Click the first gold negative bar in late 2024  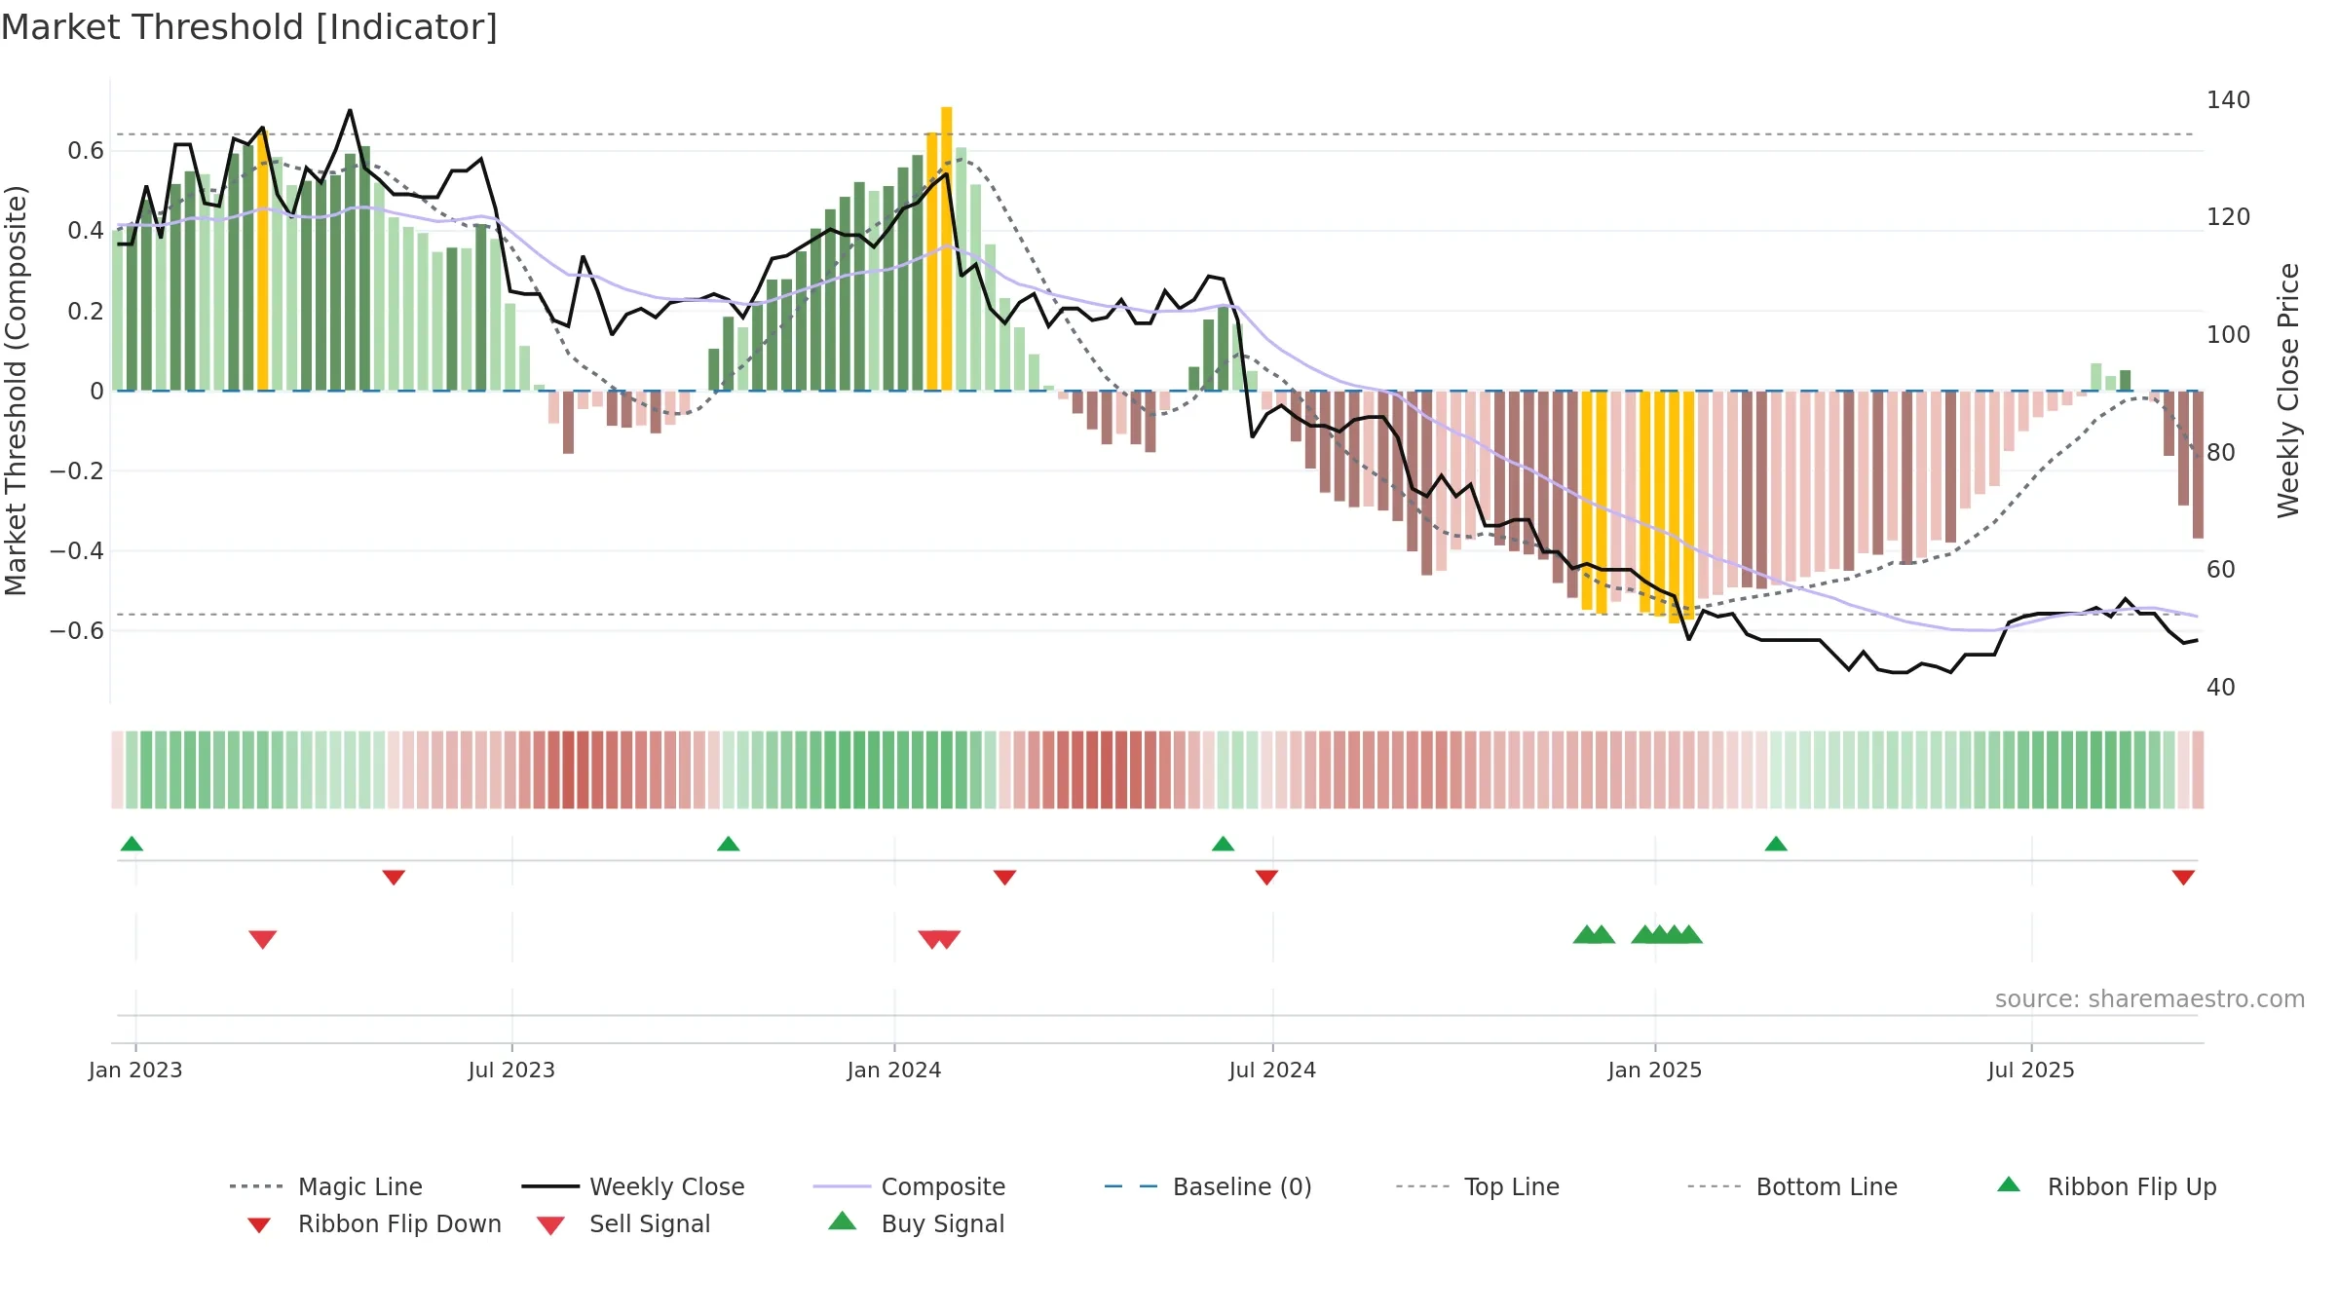tap(1586, 501)
